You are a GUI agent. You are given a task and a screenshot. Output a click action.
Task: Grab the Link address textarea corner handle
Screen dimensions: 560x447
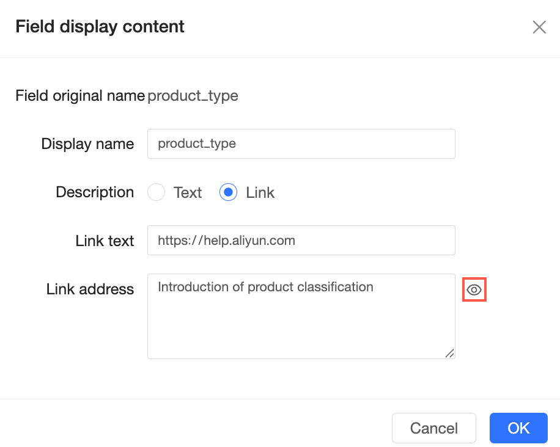coord(449,353)
